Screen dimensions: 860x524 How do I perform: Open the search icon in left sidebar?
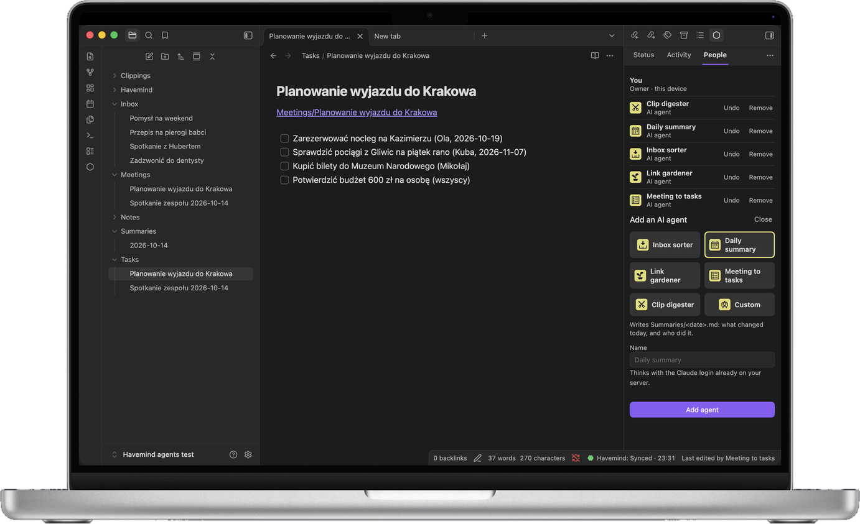point(149,35)
